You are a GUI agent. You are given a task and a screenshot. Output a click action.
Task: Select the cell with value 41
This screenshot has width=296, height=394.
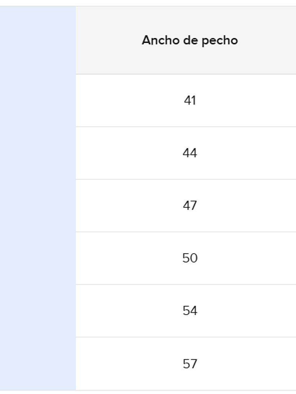tap(190, 100)
